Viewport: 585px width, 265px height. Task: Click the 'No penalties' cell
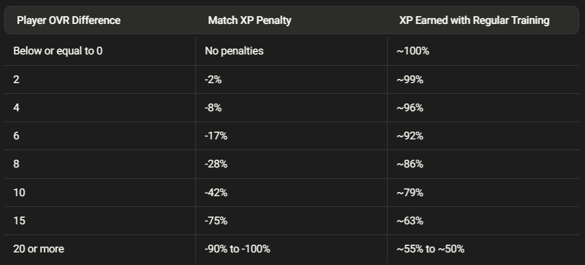(x=234, y=51)
